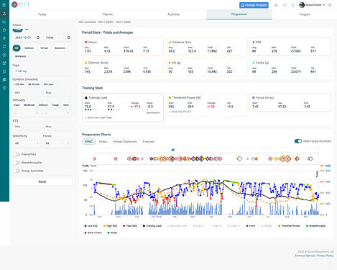Turn off Hide Future Activities

(298, 141)
